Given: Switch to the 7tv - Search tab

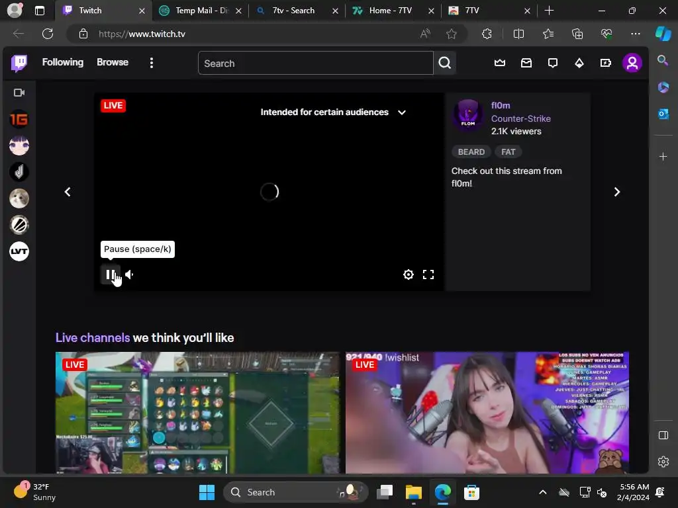Looking at the screenshot, I should 297,11.
